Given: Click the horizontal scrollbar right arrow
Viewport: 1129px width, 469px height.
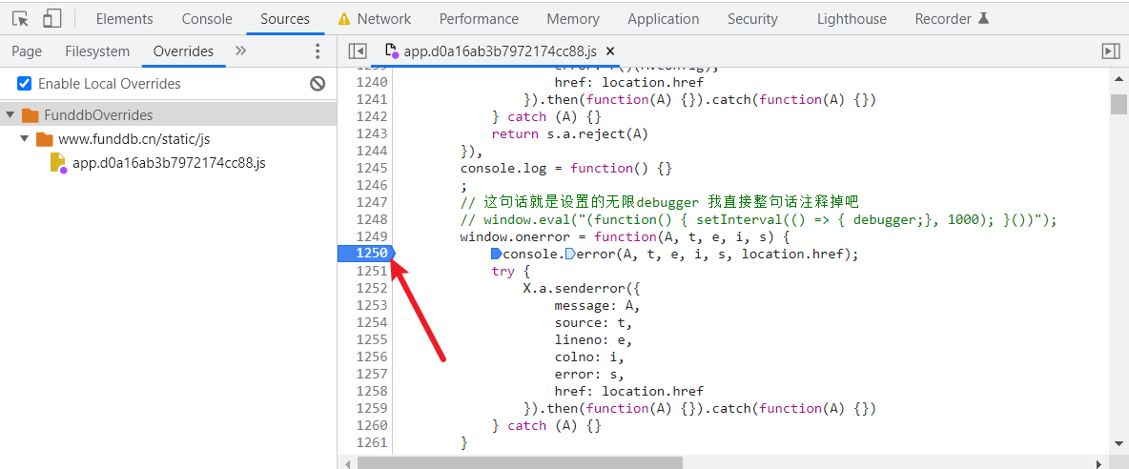Looking at the screenshot, I should coord(1099,462).
